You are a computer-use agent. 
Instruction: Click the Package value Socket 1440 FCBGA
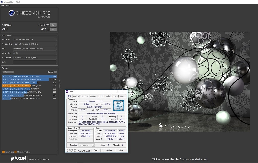click(94, 107)
